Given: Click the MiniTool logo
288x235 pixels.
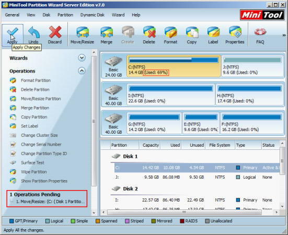Looking at the screenshot, I should click(262, 15).
